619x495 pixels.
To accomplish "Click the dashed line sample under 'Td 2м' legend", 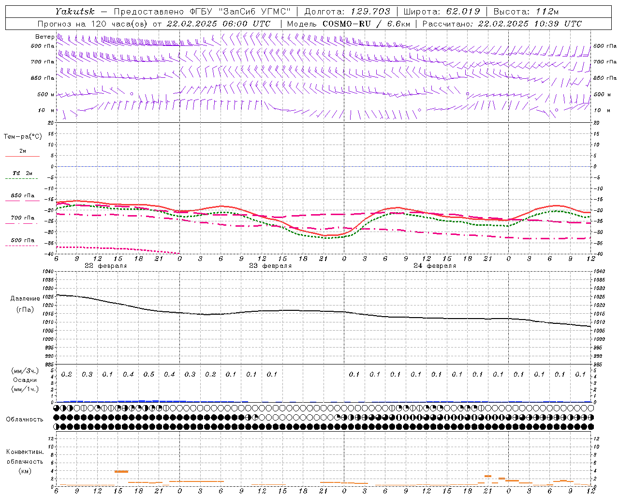I will (22, 178).
